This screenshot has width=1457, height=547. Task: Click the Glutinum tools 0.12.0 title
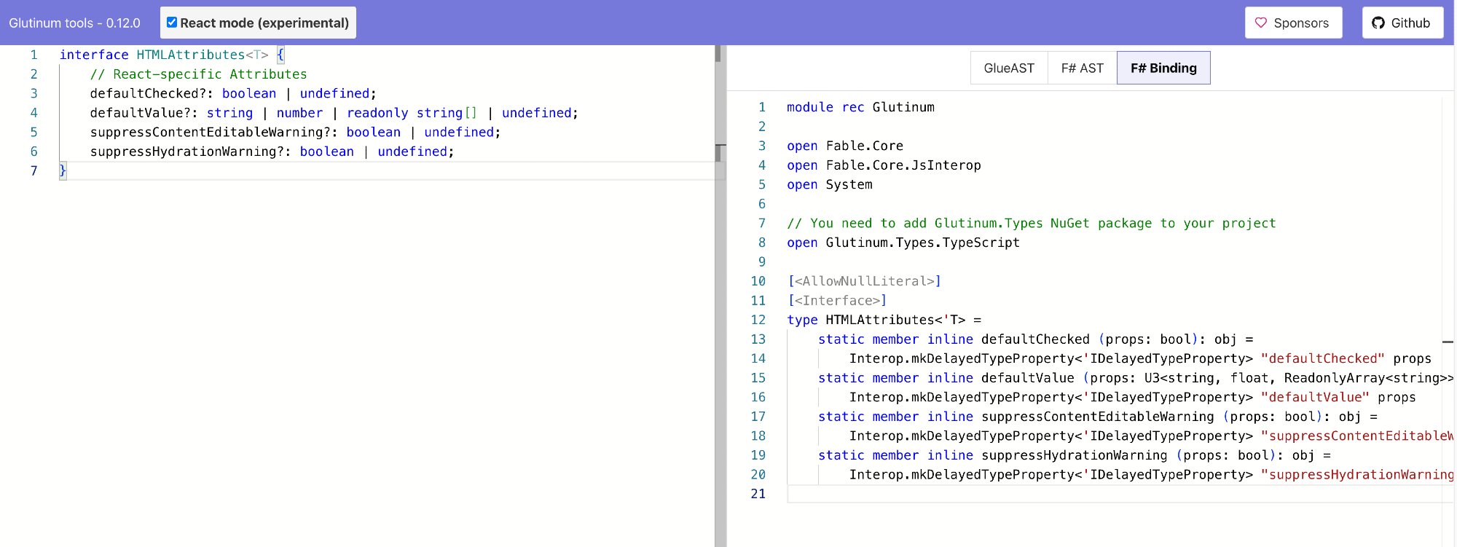(74, 23)
